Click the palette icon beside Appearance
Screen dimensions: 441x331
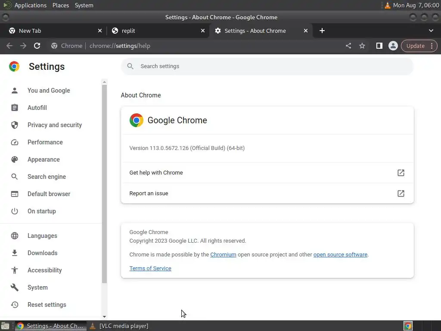[15, 159]
